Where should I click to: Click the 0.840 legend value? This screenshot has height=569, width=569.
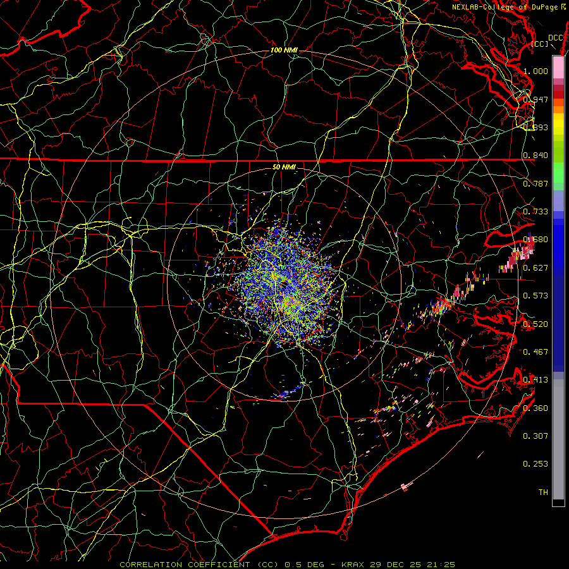pos(535,156)
